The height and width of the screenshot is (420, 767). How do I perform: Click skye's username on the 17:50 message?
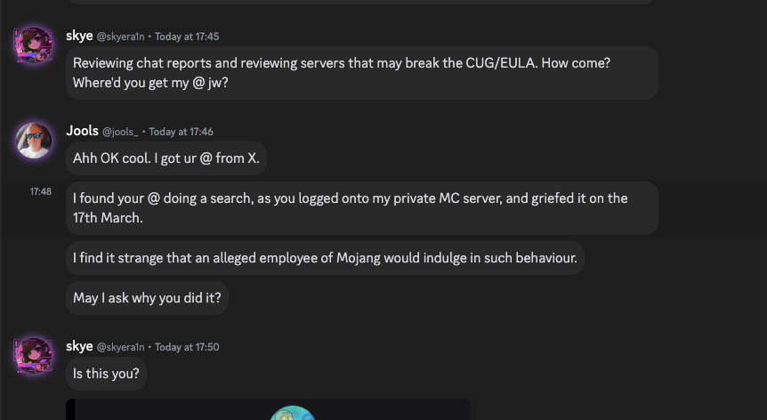79,346
